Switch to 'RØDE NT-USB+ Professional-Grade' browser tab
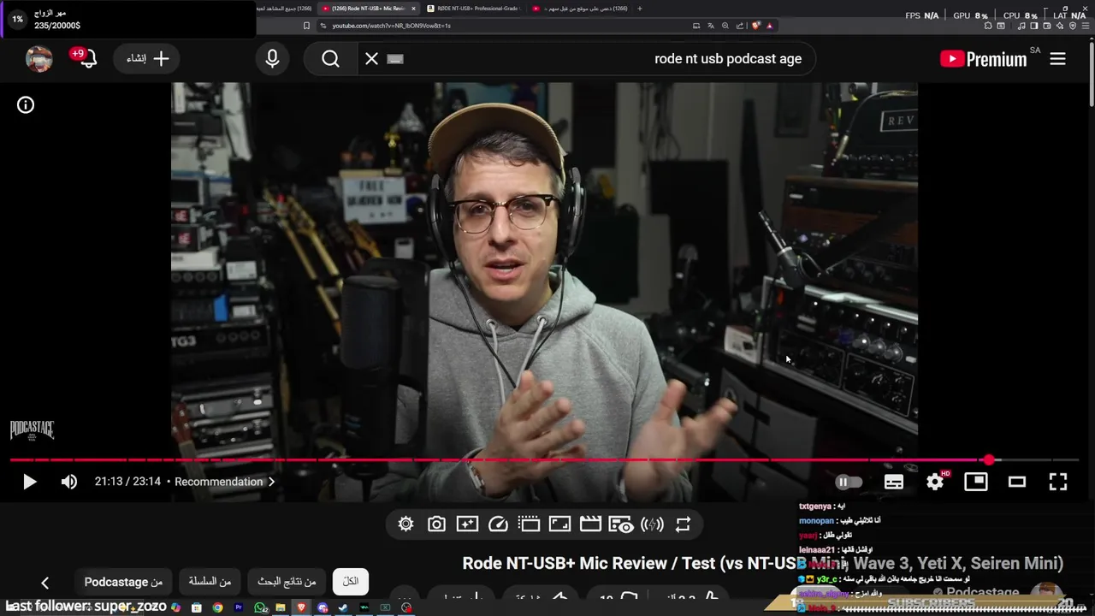The width and height of the screenshot is (1095, 616). pos(475,9)
